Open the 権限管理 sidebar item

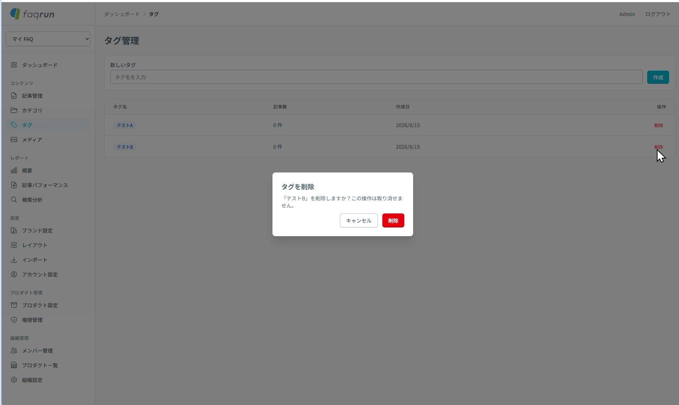pyautogui.click(x=48, y=320)
